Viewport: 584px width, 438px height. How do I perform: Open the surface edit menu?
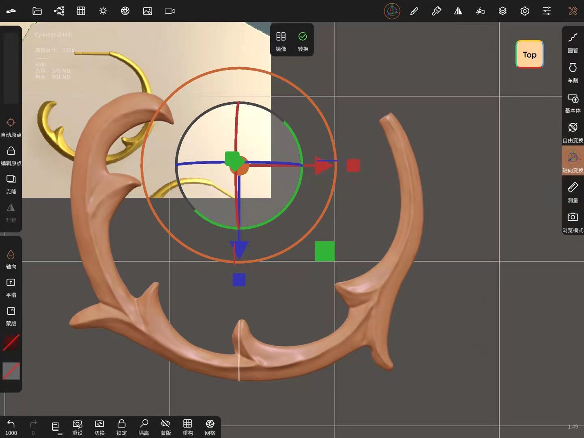pyautogui.click(x=481, y=11)
